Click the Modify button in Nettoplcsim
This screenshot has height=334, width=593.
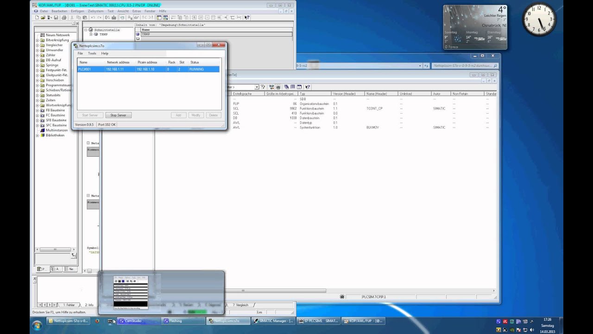[x=196, y=115]
